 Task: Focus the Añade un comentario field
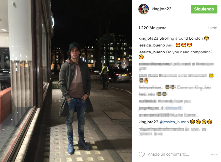click(x=168, y=155)
